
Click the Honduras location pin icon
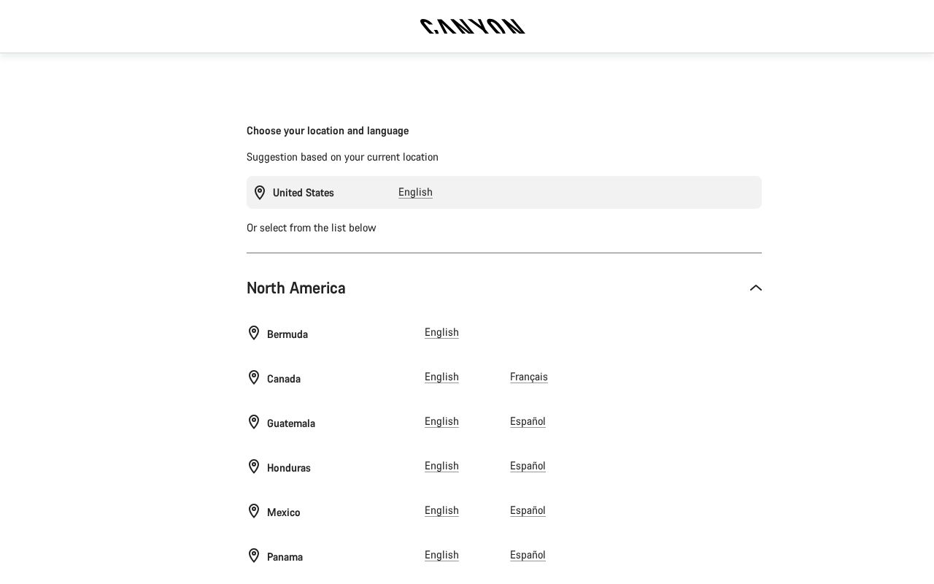tap(253, 466)
